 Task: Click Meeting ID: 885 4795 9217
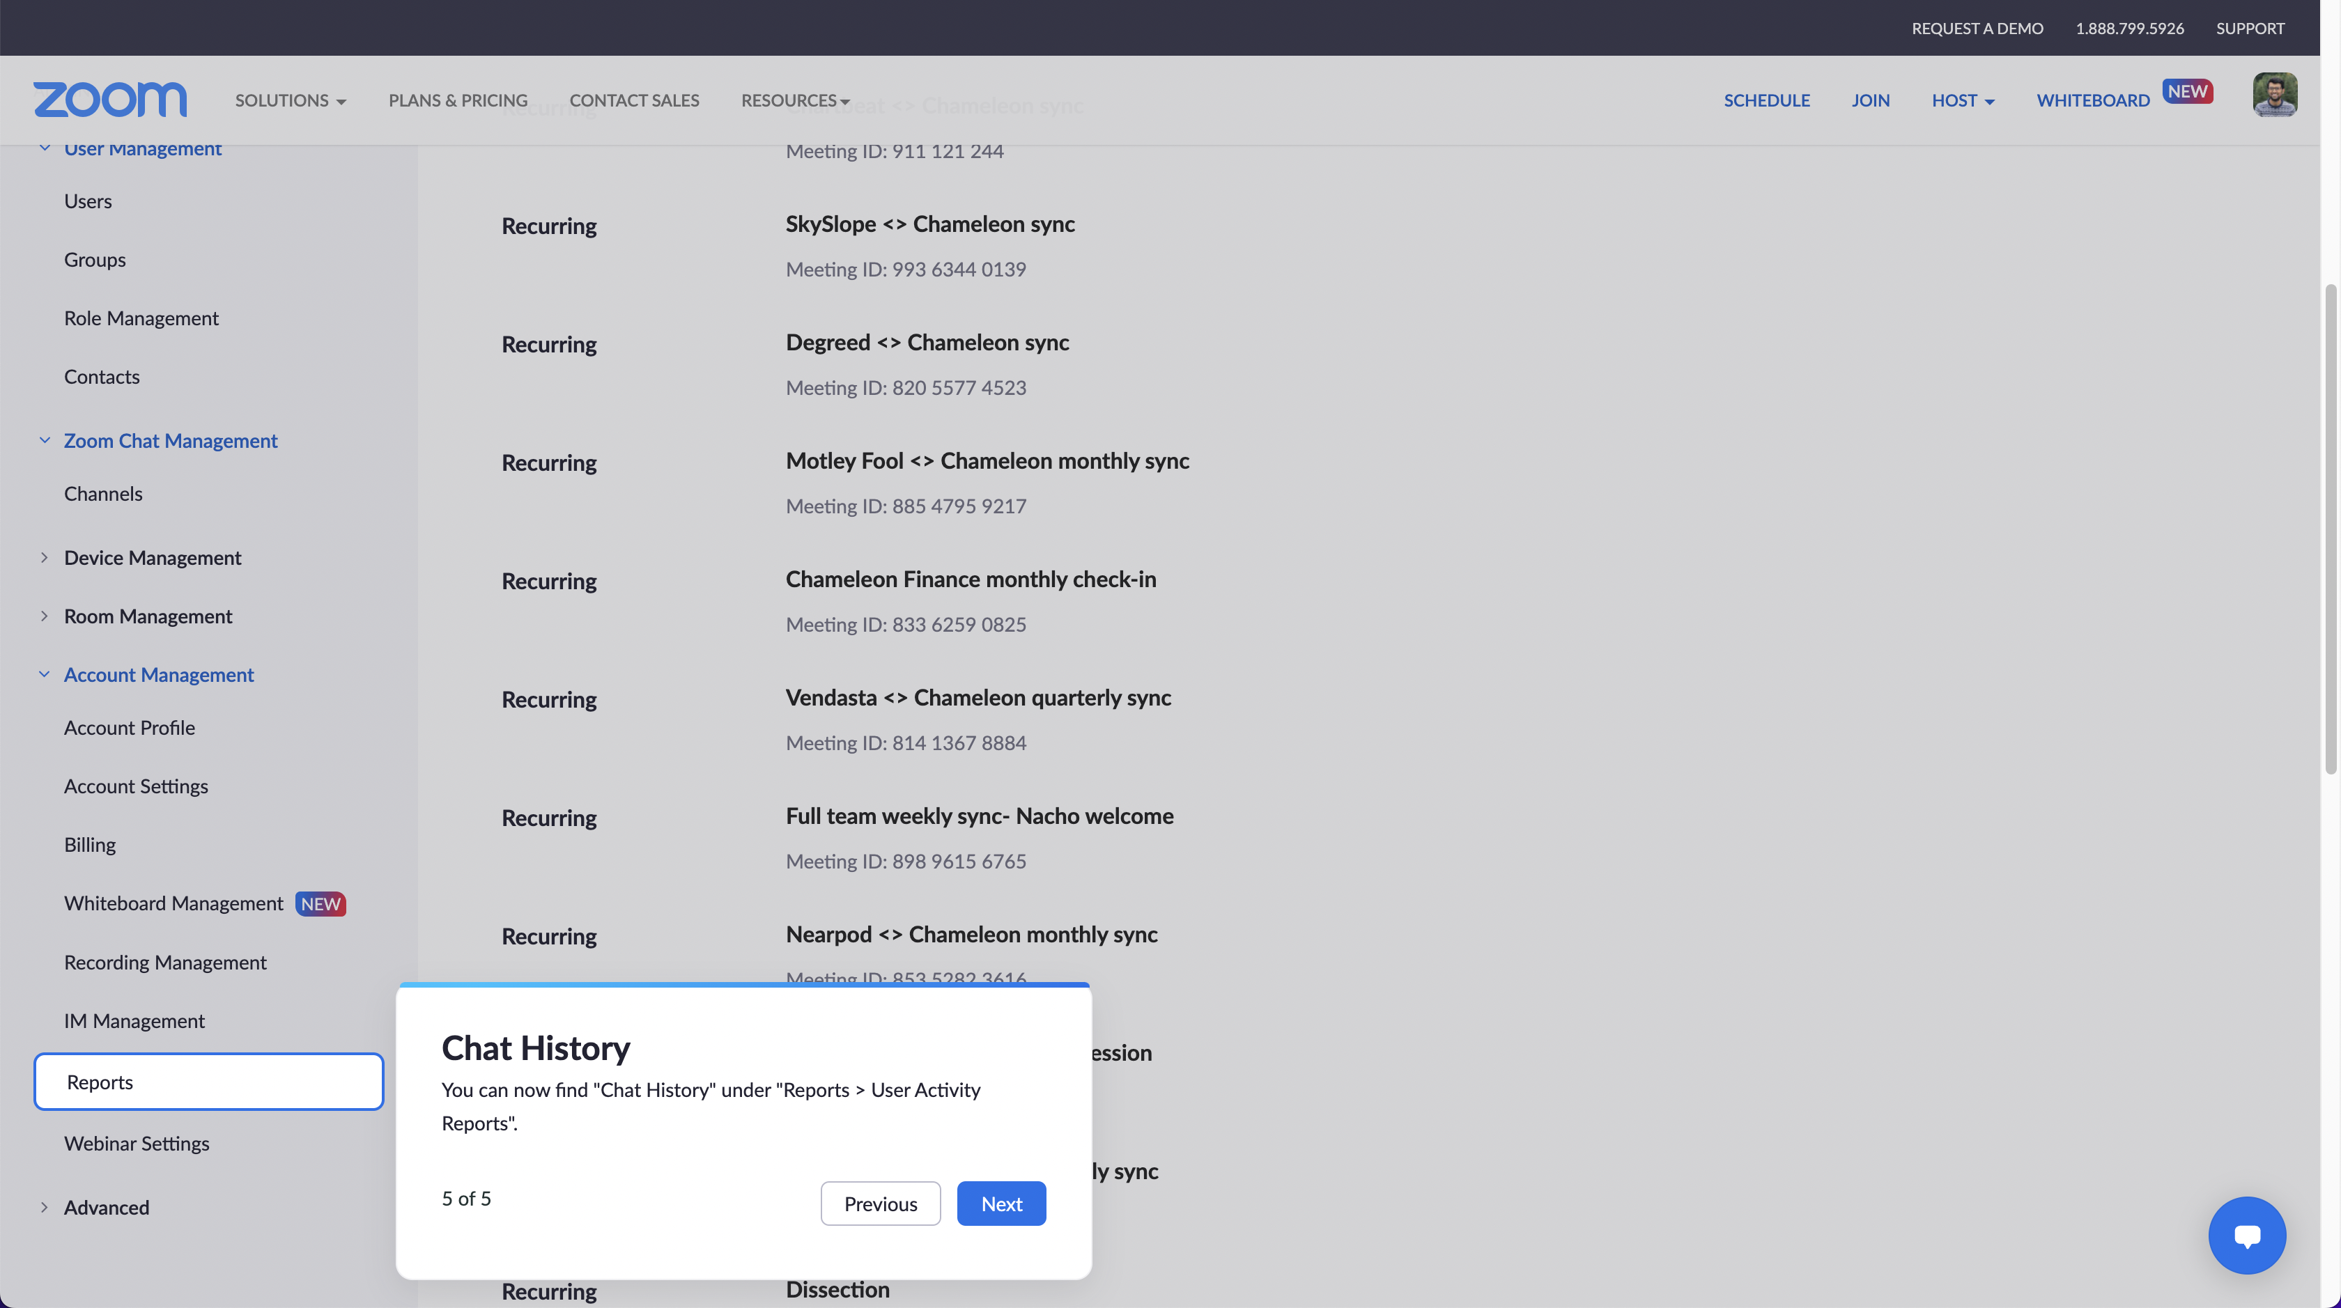(x=906, y=507)
